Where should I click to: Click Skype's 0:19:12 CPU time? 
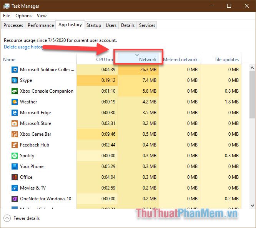108,80
